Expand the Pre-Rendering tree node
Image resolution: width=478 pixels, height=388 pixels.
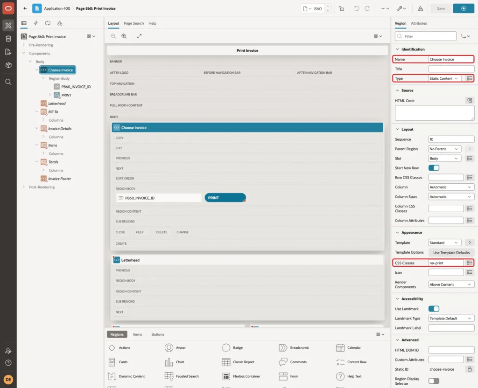click(x=24, y=45)
